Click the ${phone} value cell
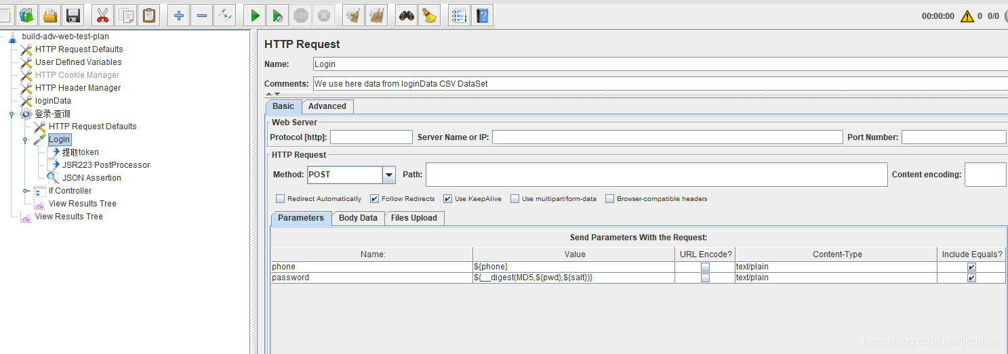Screen dimensions: 1008x354 pos(573,267)
